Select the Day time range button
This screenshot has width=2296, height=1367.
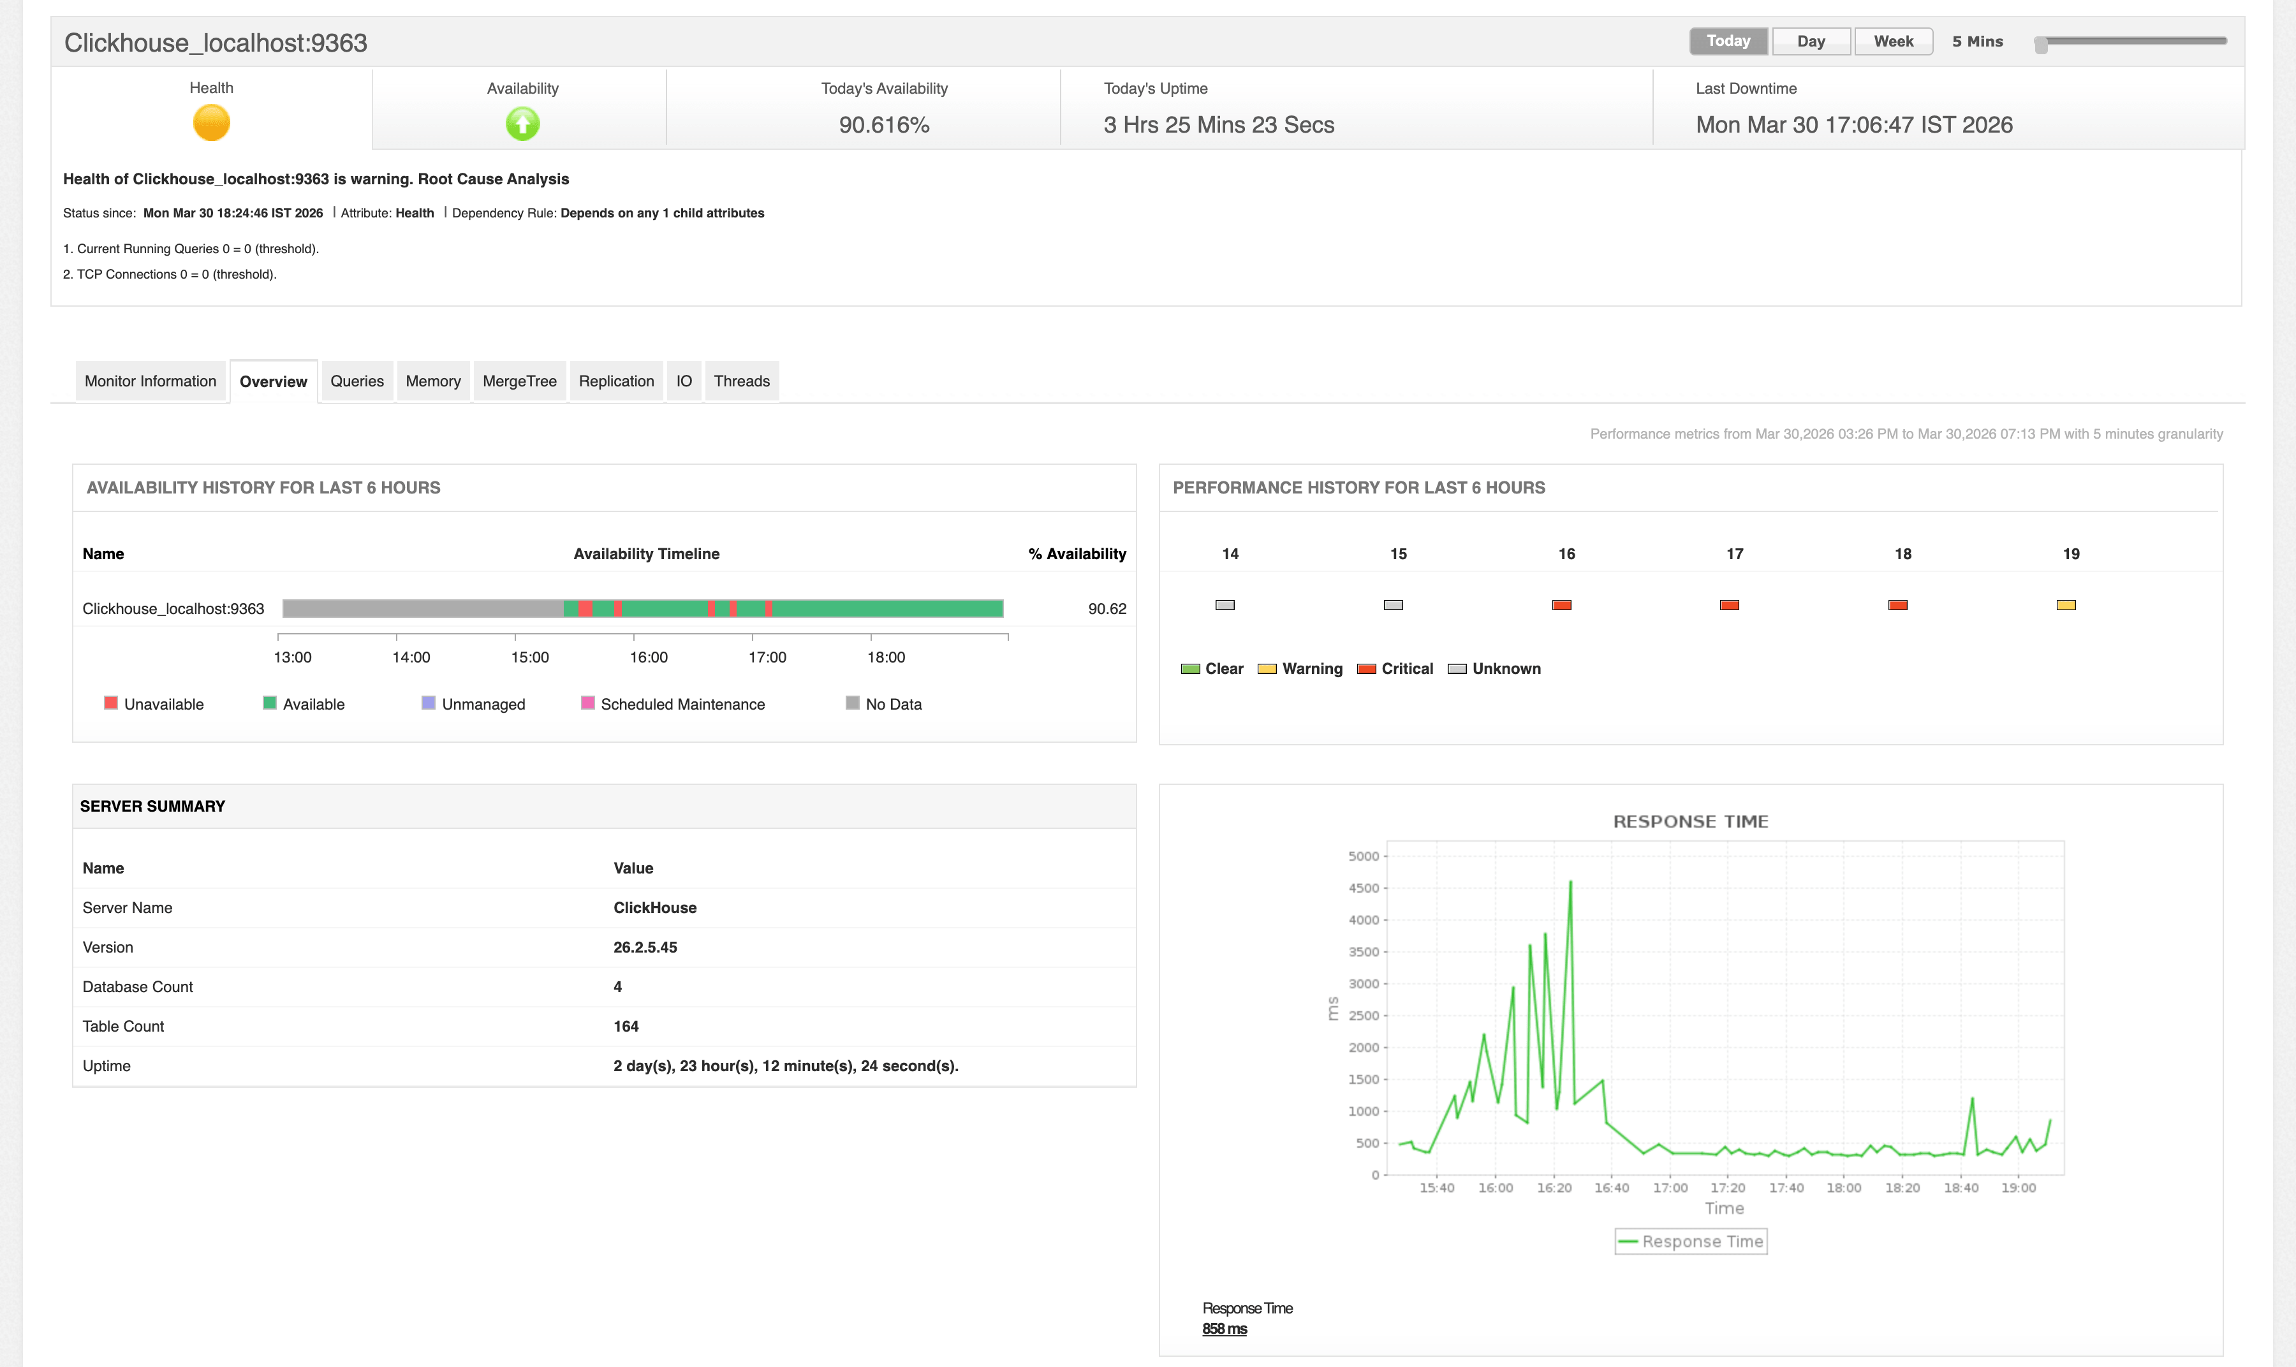click(1811, 41)
